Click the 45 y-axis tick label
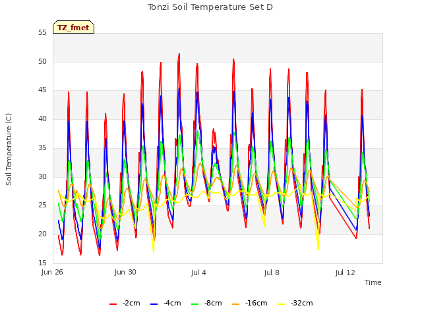 tap(42, 90)
